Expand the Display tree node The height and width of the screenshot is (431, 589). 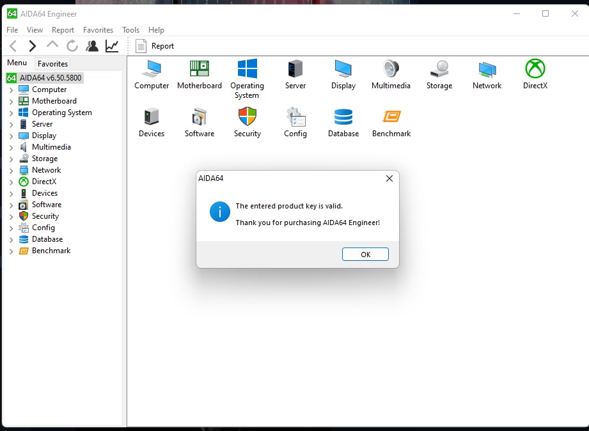(12, 136)
